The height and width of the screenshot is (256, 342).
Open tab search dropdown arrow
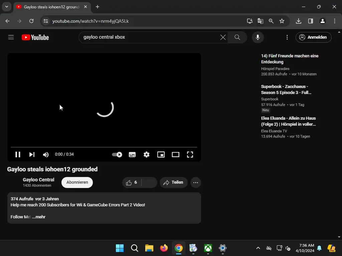click(x=7, y=7)
